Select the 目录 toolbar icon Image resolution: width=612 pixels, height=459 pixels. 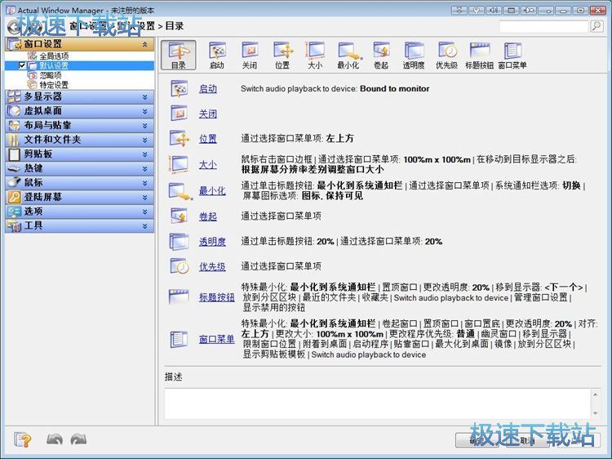pos(179,55)
